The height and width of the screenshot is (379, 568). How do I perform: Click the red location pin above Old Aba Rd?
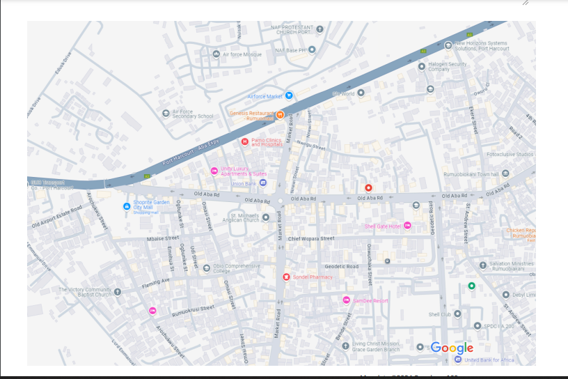coord(369,187)
